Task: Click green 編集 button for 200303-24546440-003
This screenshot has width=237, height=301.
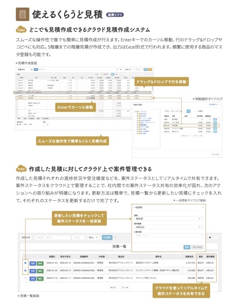Action: point(40,271)
